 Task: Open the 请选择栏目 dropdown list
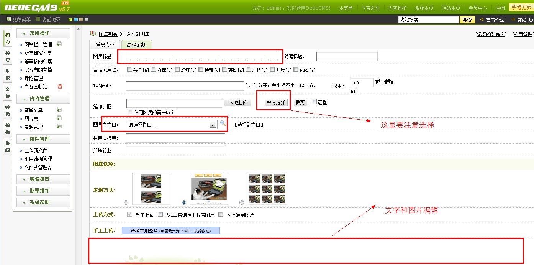[213, 125]
